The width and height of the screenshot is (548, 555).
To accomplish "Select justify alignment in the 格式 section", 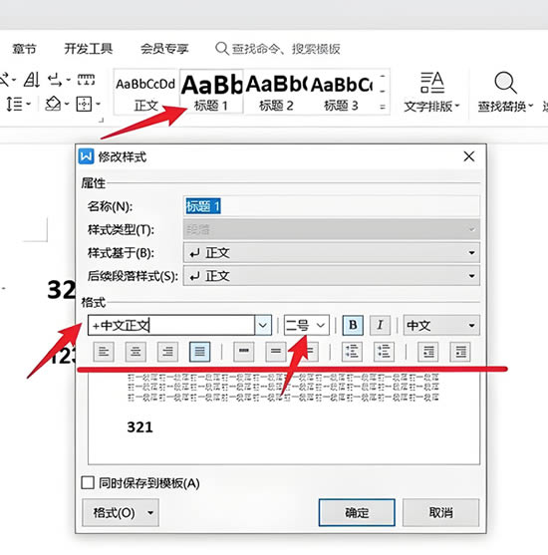I will click(199, 352).
